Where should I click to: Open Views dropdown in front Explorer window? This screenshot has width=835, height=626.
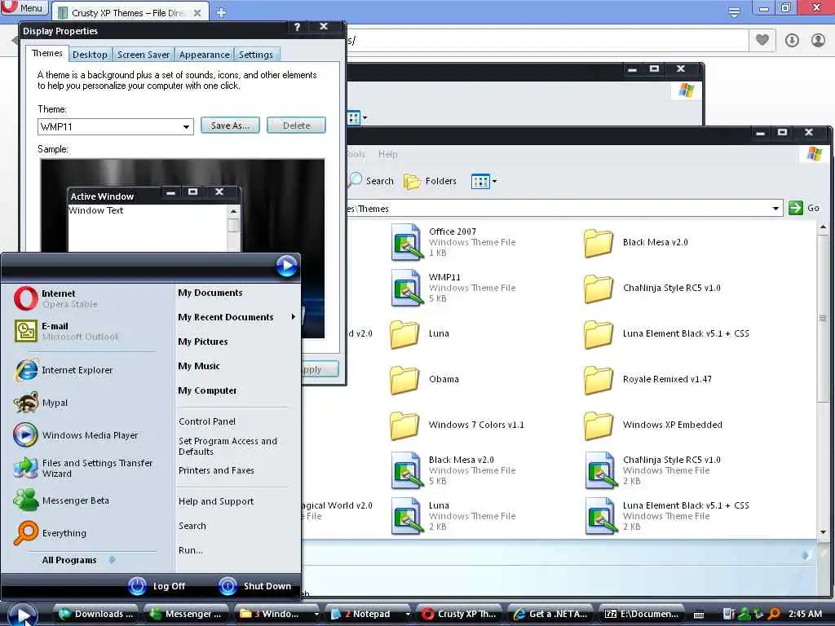pyautogui.click(x=484, y=182)
